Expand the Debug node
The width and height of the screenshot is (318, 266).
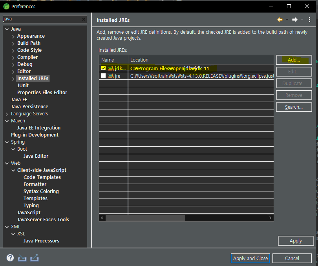click(13, 65)
